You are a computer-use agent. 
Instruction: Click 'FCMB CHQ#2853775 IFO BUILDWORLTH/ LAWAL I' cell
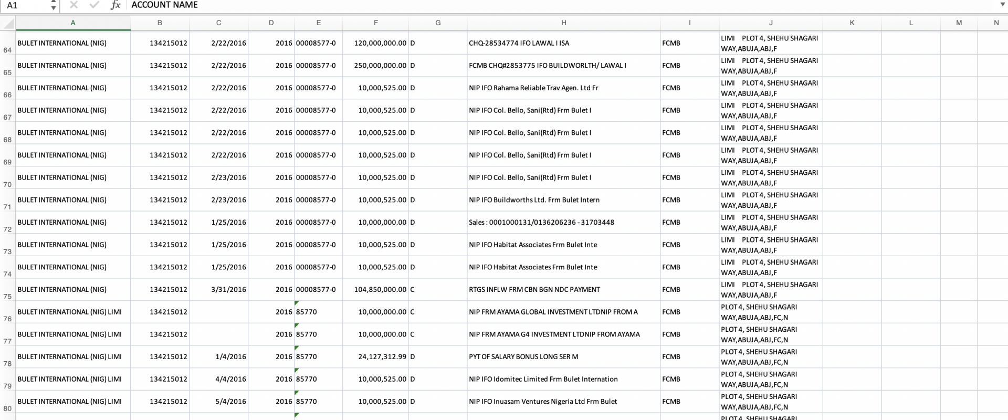coord(564,66)
